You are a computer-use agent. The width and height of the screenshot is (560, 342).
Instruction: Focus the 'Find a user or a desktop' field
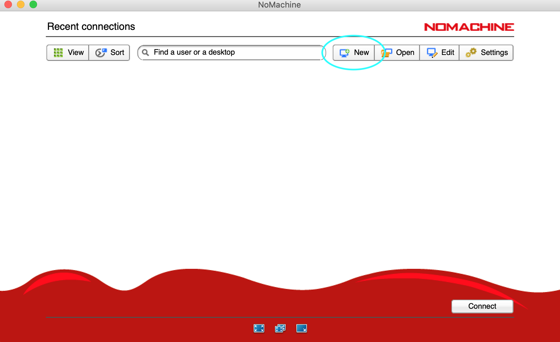tap(232, 52)
